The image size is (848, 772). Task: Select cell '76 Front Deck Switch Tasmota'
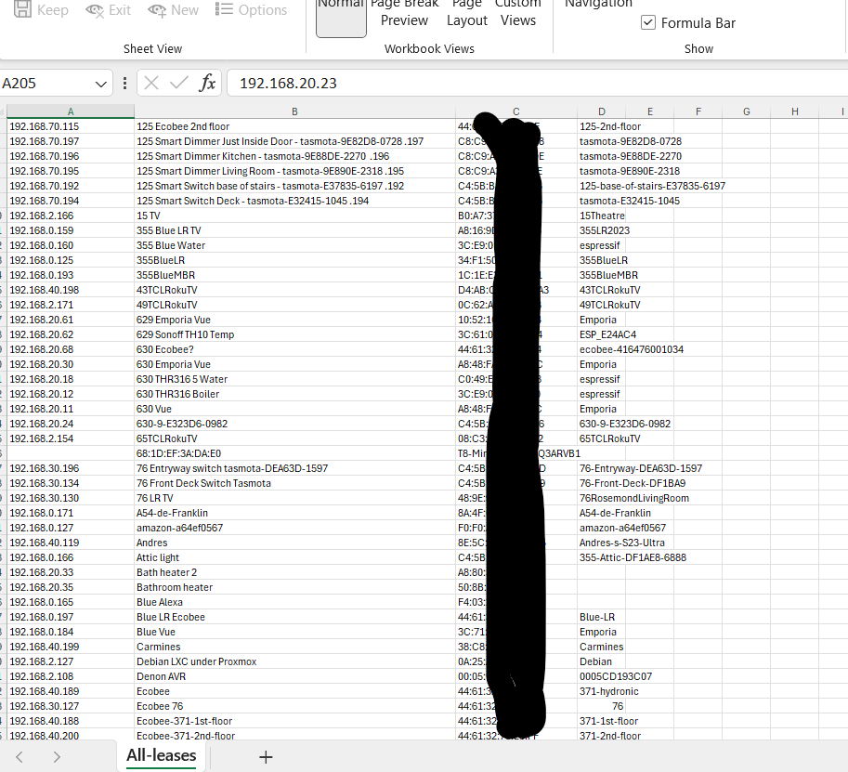(x=294, y=484)
